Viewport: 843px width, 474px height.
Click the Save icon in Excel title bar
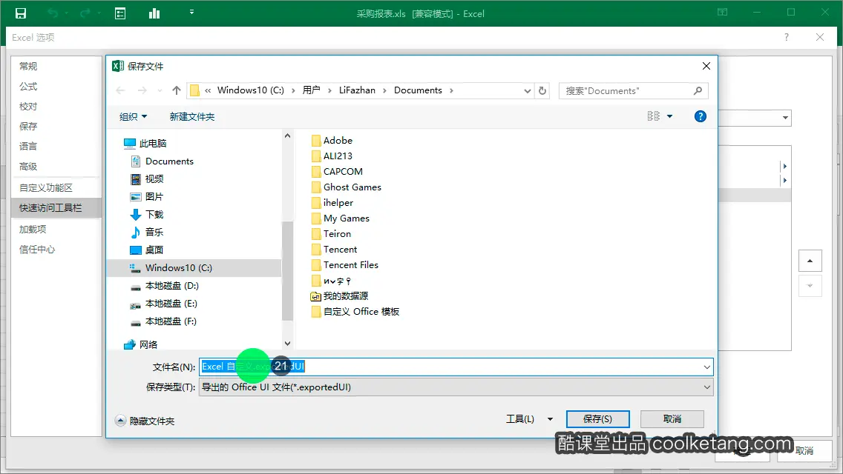pyautogui.click(x=21, y=13)
